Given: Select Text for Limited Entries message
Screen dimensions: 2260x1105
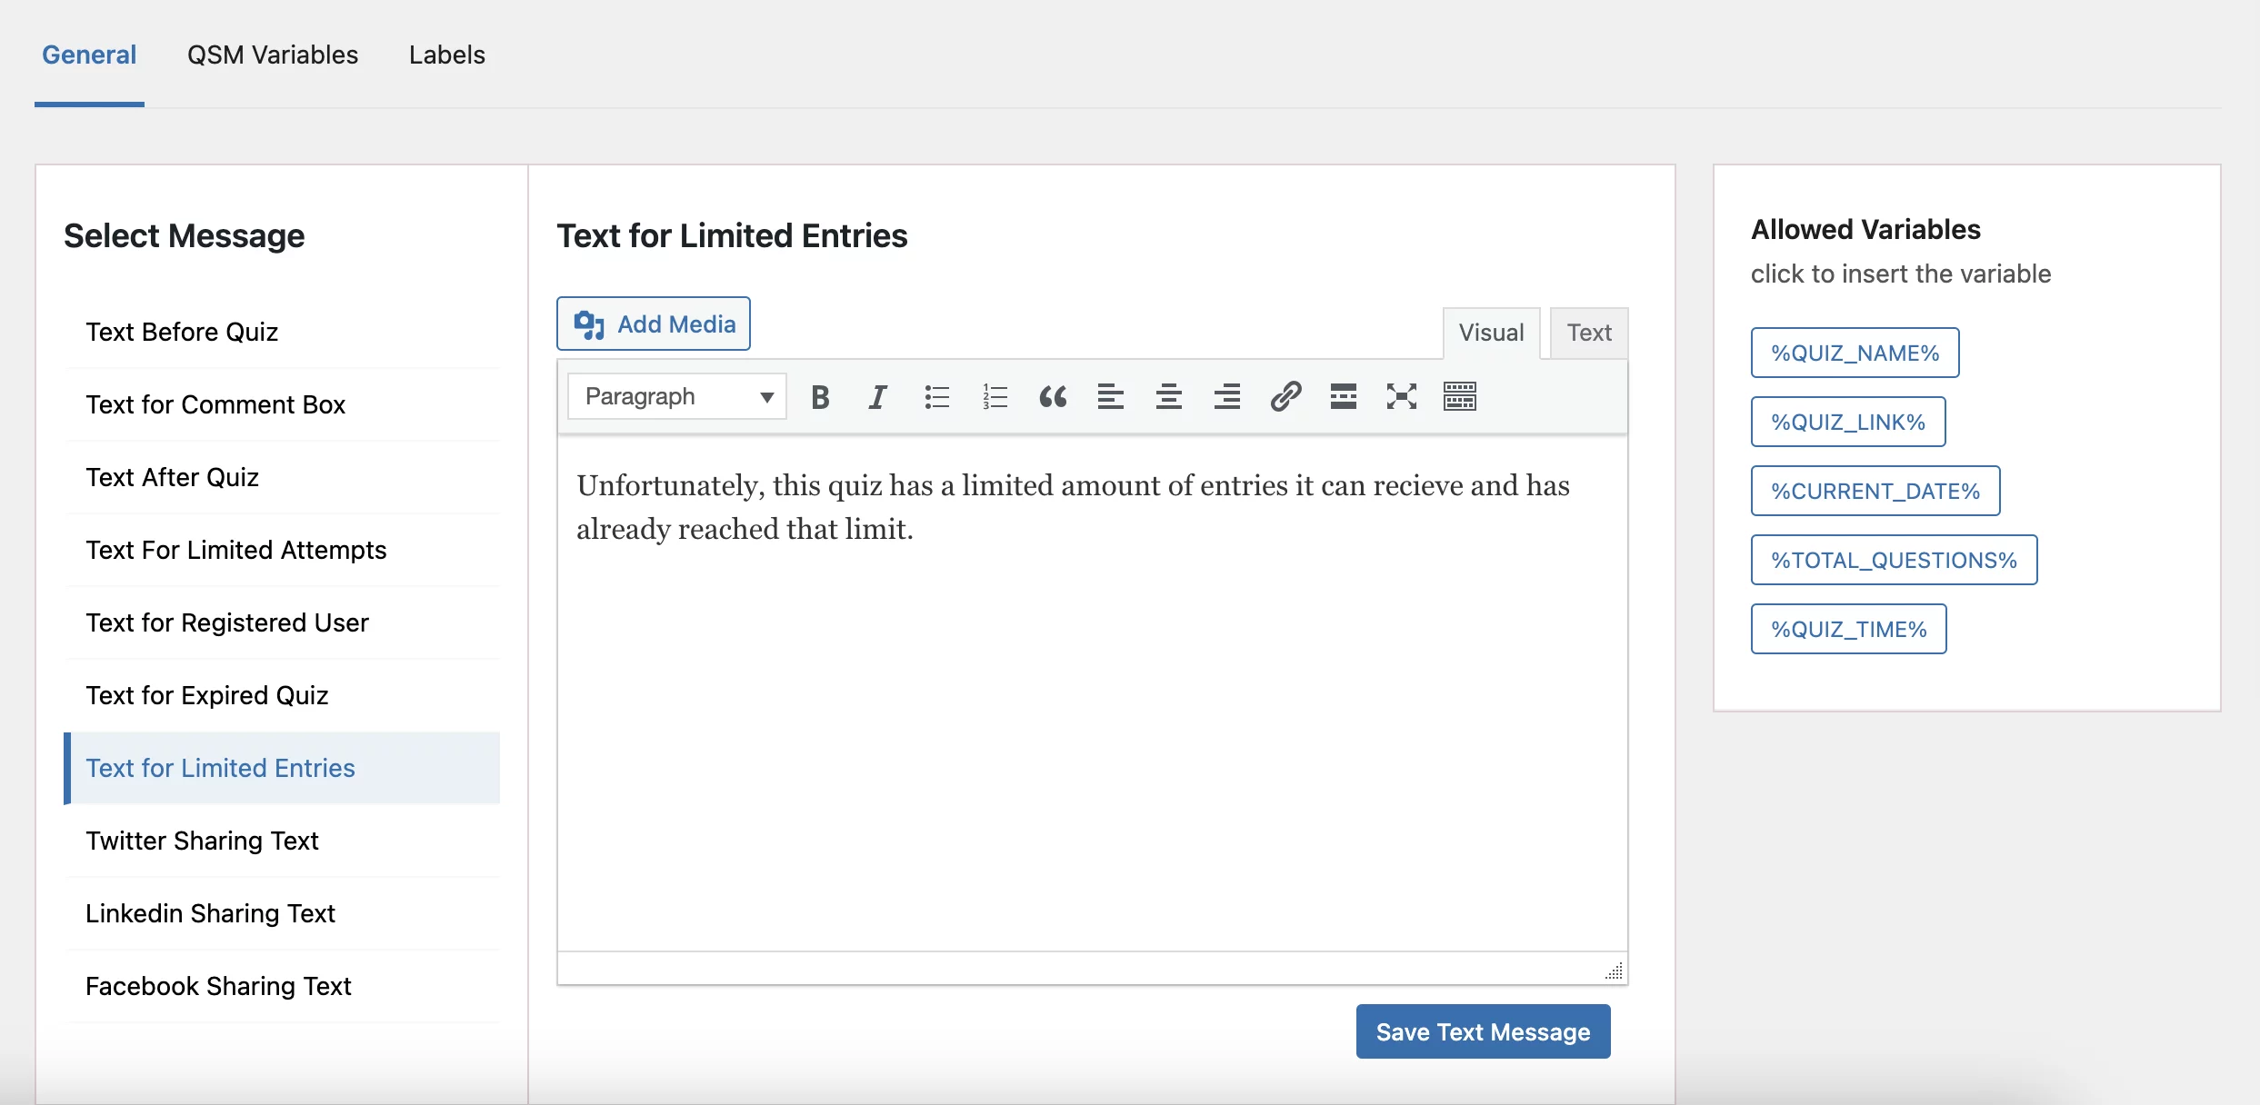Looking at the screenshot, I should [282, 768].
